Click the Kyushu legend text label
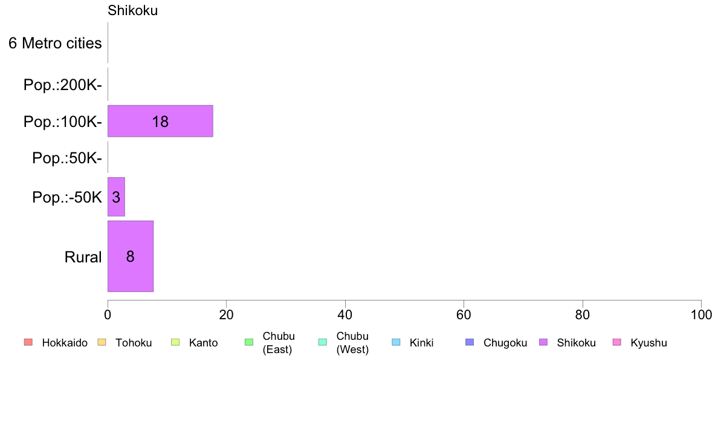The image size is (718, 445). pos(648,343)
